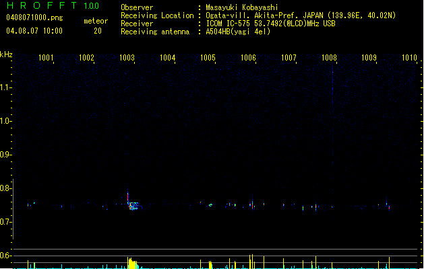Image resolution: width=424 pixels, height=269 pixels.
Task: Click time axis label 1009
Action: coord(369,57)
